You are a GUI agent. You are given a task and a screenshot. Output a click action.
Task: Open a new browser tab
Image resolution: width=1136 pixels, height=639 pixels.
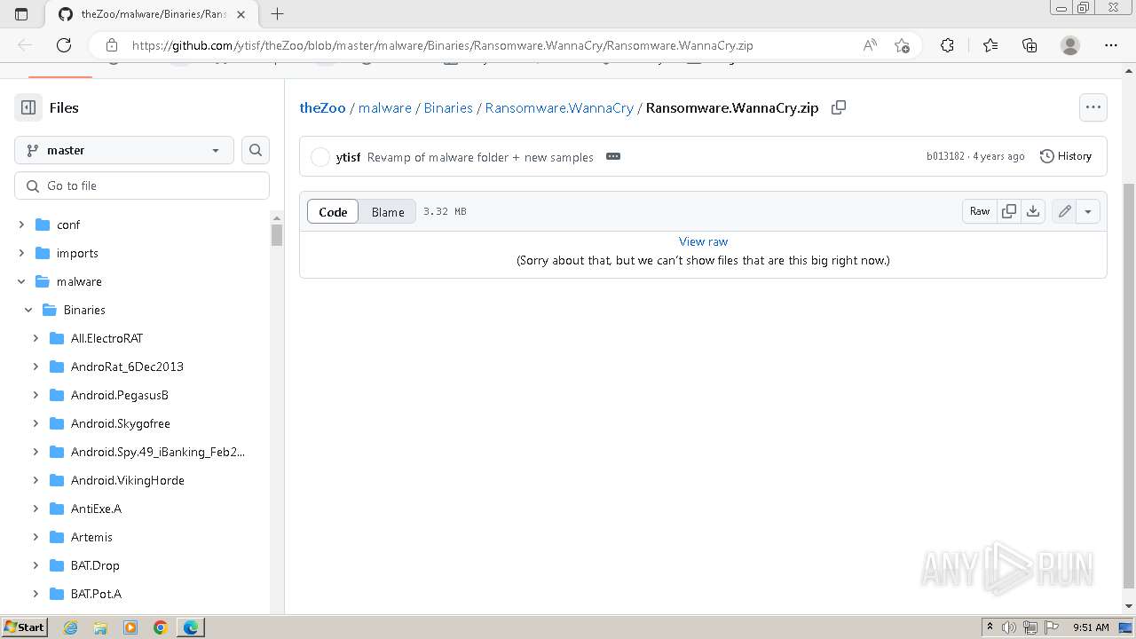click(277, 13)
